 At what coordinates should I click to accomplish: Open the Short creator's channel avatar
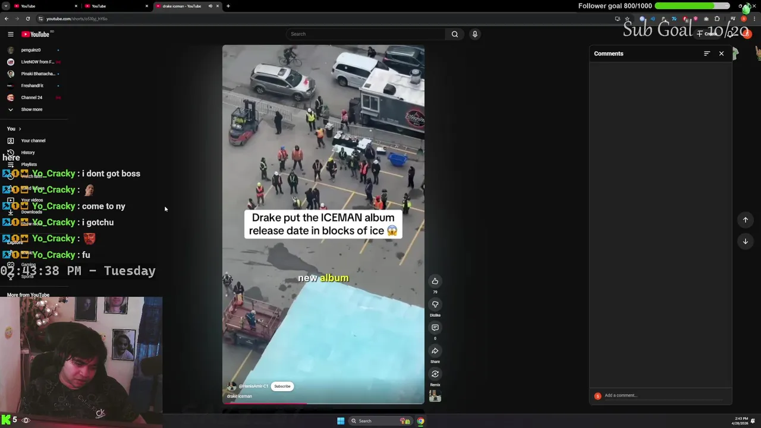232,386
